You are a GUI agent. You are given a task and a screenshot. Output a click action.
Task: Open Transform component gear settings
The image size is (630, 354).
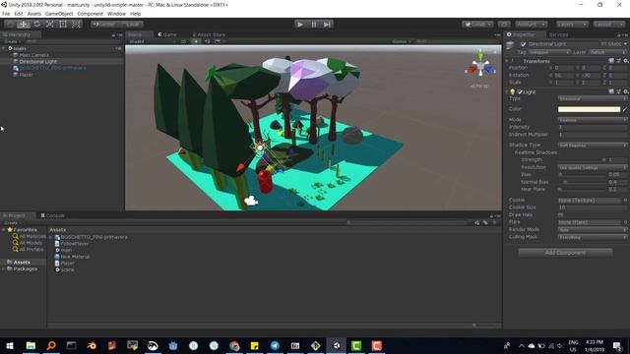[626, 61]
